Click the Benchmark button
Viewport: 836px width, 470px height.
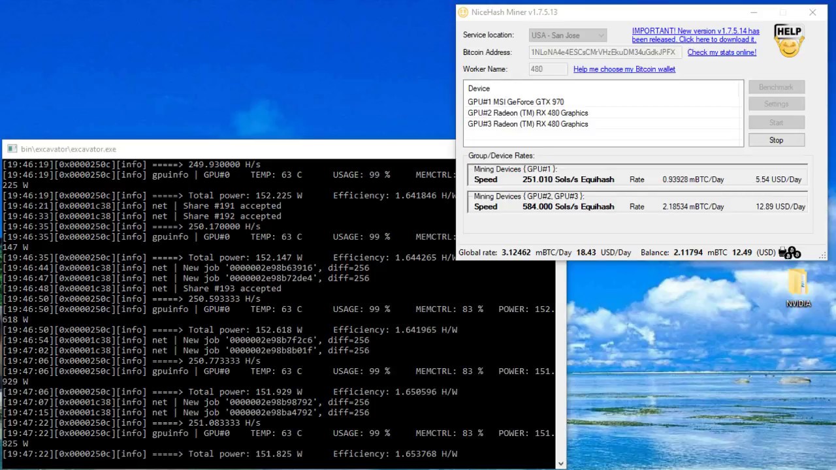[776, 87]
